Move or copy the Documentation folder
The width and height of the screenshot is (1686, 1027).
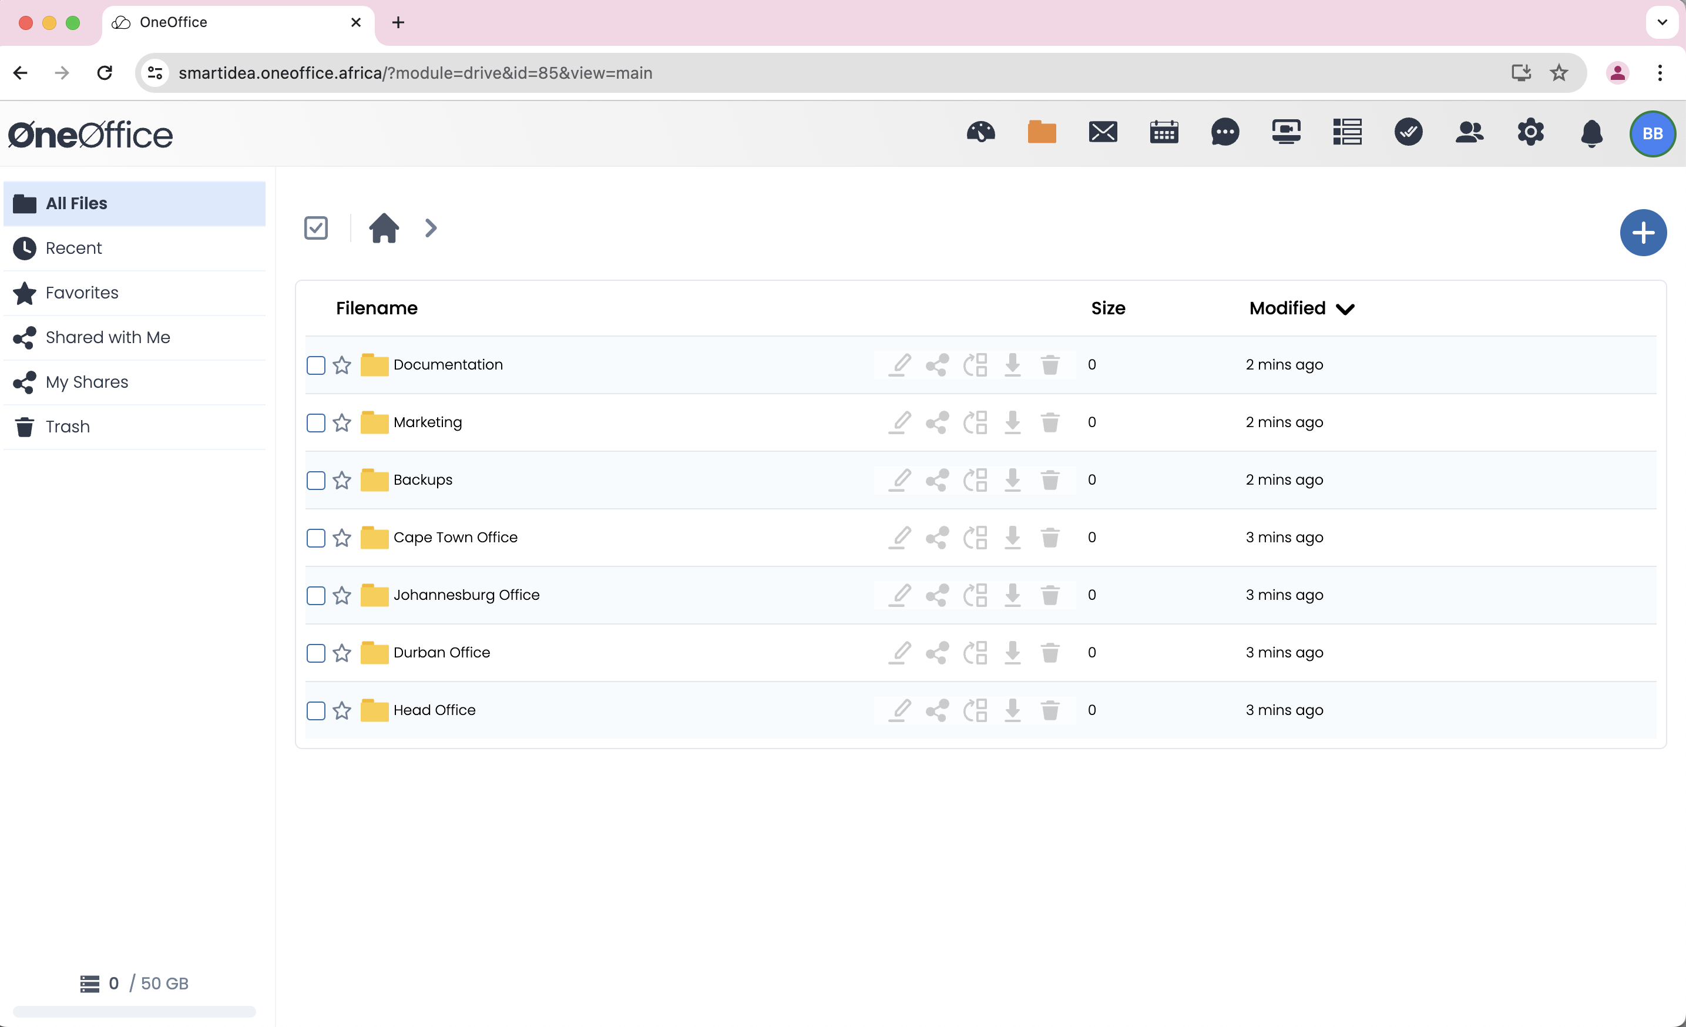pos(975,365)
